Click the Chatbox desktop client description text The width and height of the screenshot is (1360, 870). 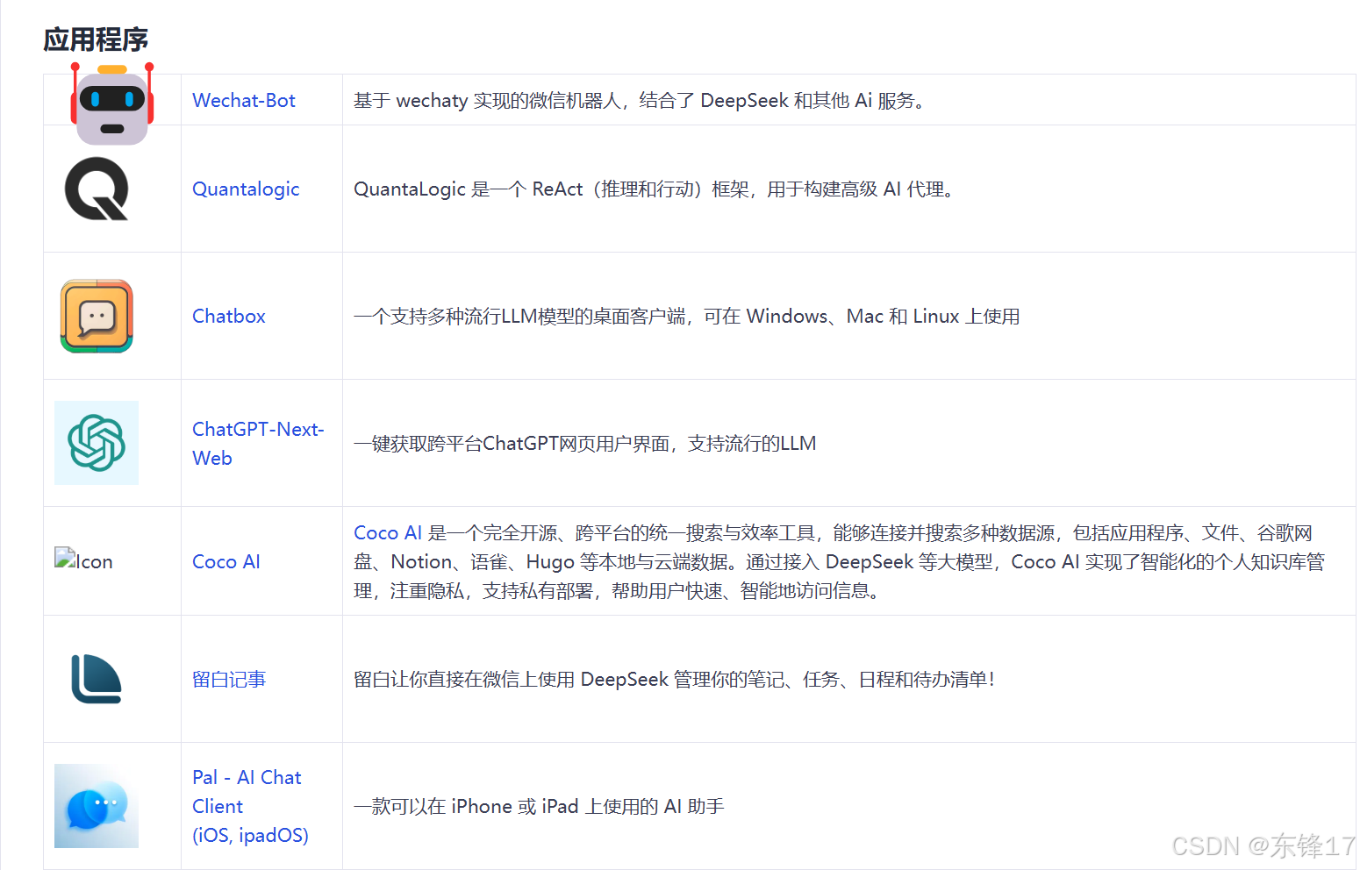tap(687, 316)
